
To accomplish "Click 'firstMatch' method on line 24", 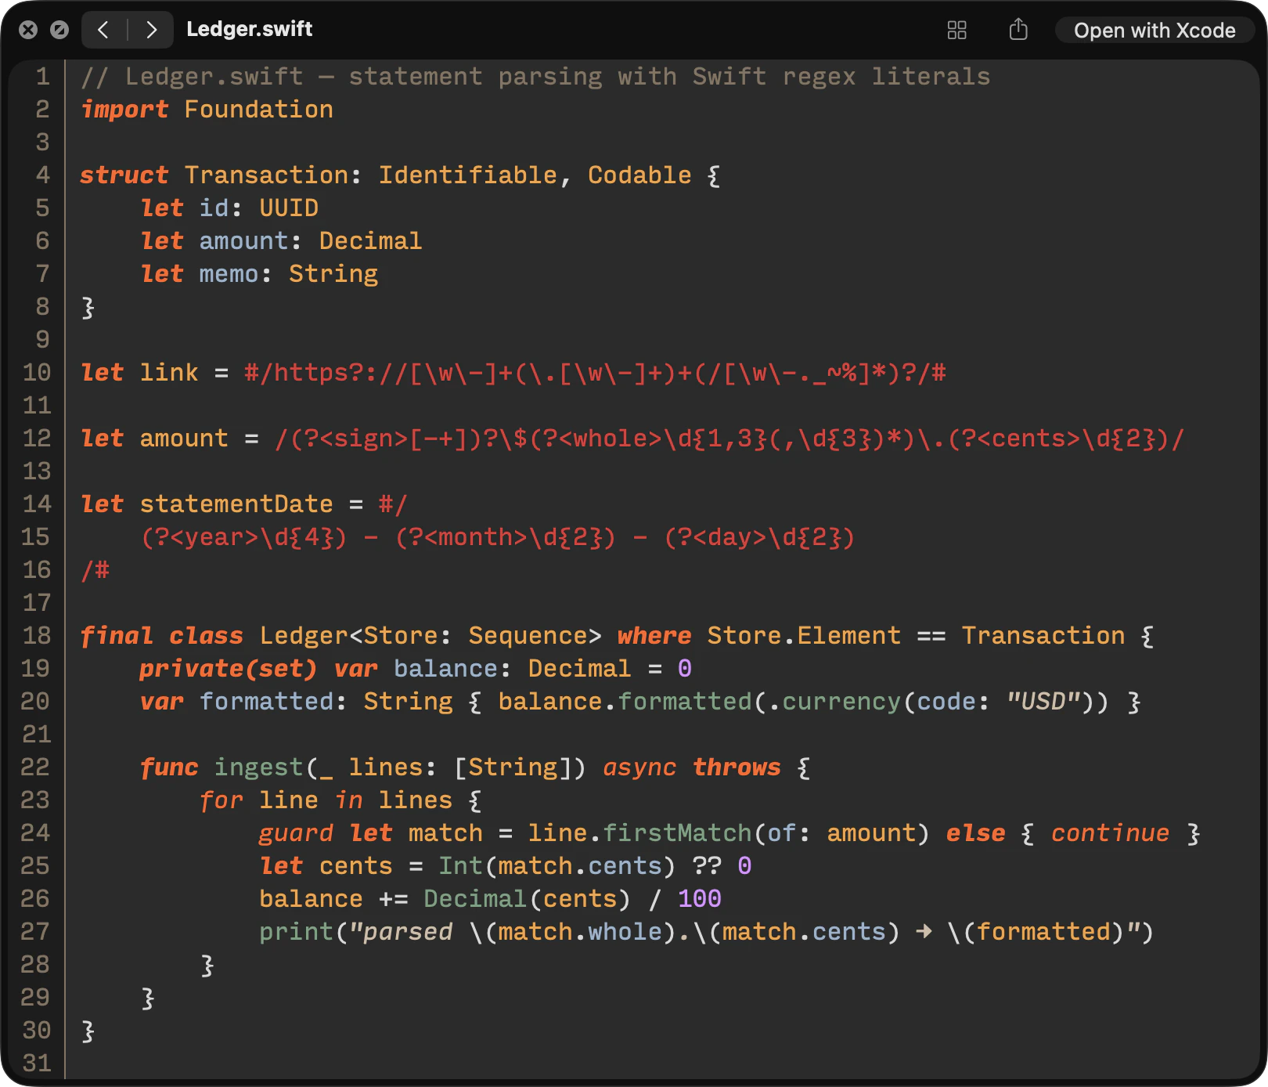I will (x=677, y=833).
